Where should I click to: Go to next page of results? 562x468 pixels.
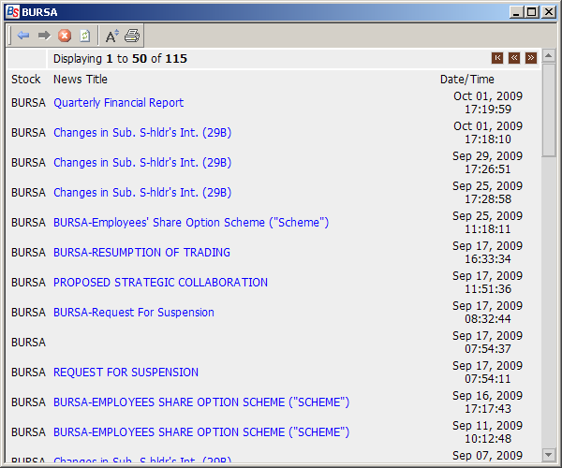click(x=531, y=58)
